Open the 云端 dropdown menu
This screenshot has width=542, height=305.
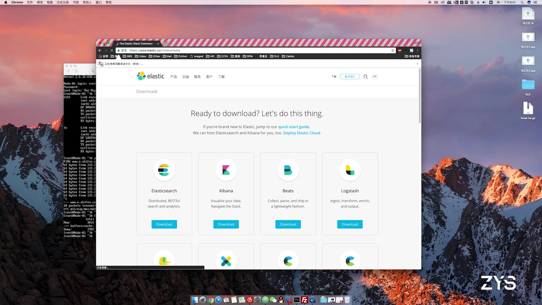pos(185,76)
